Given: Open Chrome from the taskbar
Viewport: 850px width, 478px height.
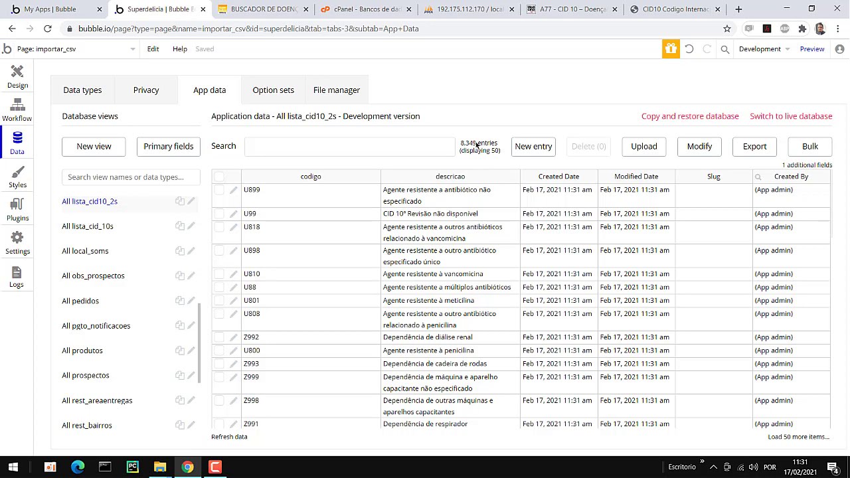Looking at the screenshot, I should [x=187, y=467].
